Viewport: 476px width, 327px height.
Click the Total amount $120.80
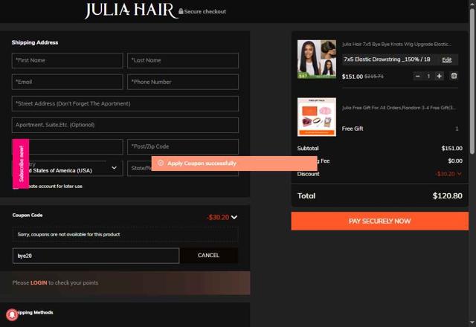pyautogui.click(x=448, y=195)
